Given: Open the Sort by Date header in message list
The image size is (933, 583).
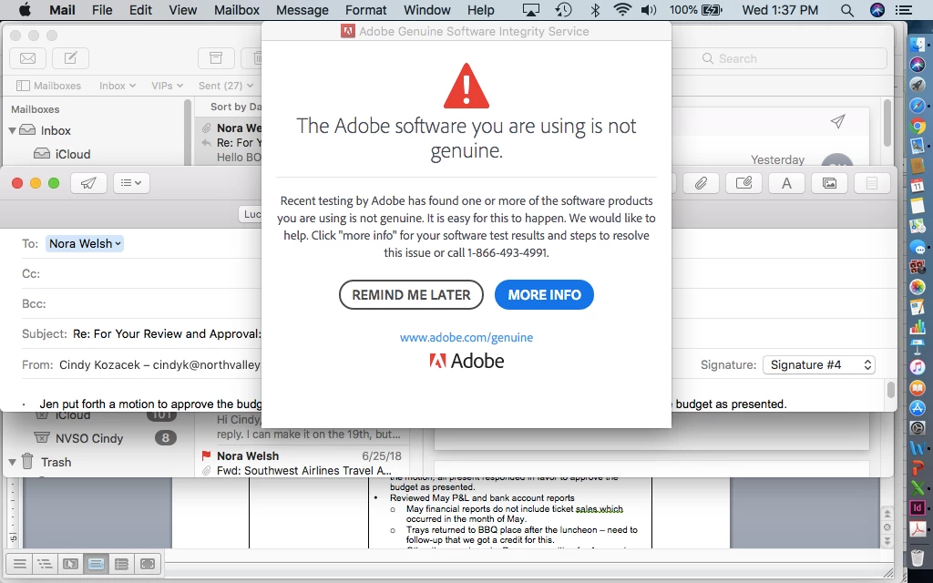Looking at the screenshot, I should (236, 107).
